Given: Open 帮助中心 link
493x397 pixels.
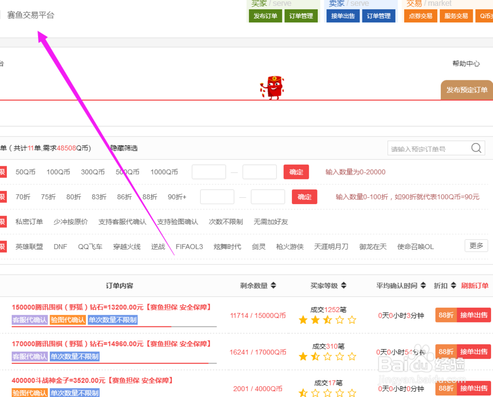Looking at the screenshot, I should pos(466,64).
